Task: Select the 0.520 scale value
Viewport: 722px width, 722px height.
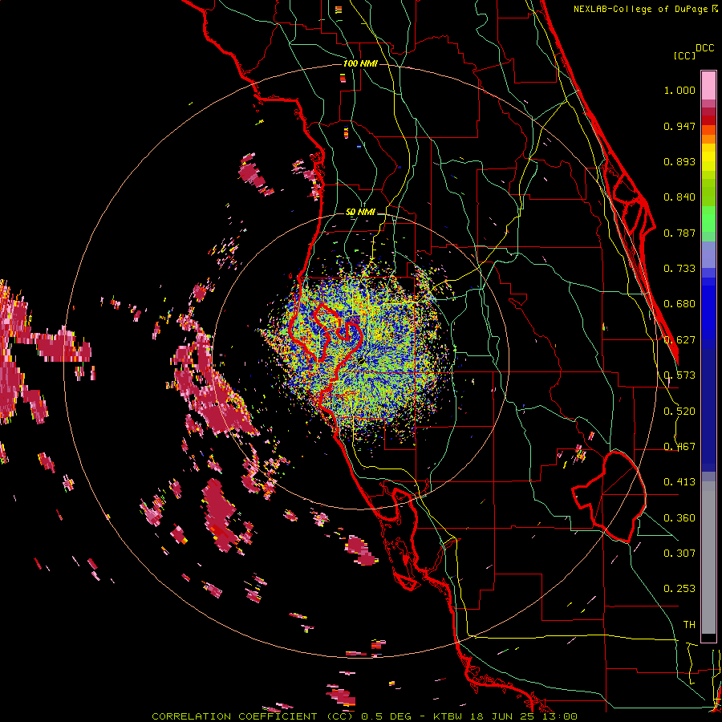Action: pos(679,412)
